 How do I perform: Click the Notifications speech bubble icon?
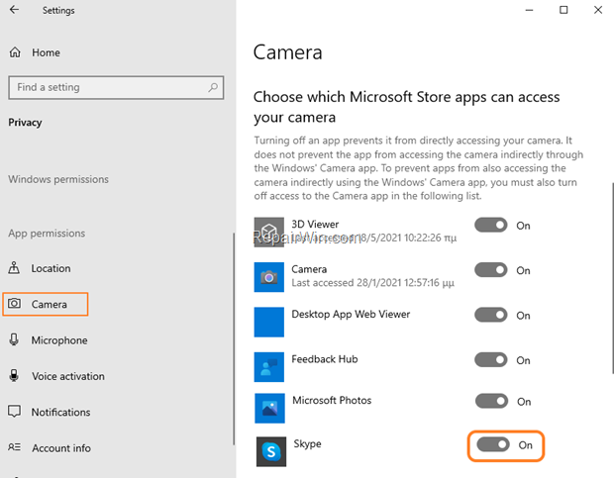point(15,411)
